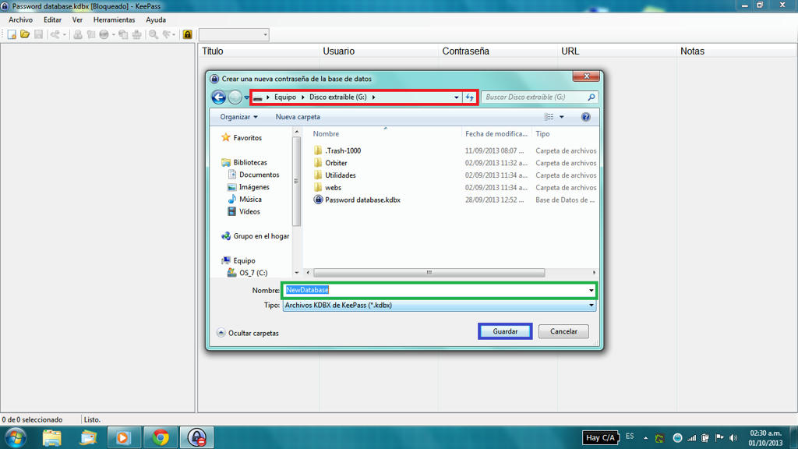Viewport: 798px width, 449px height.
Task: Click the greyed Save database disk icon
Action: [x=38, y=34]
